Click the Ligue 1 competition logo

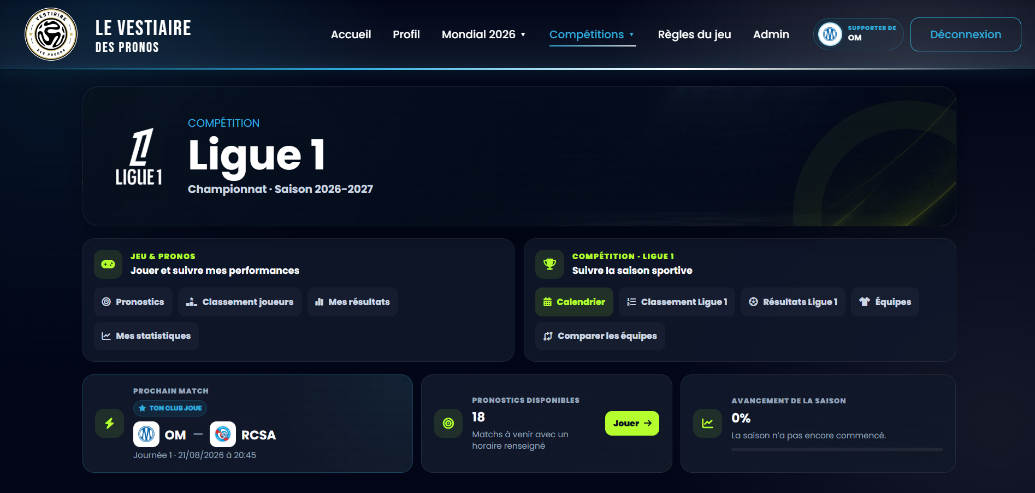click(139, 156)
